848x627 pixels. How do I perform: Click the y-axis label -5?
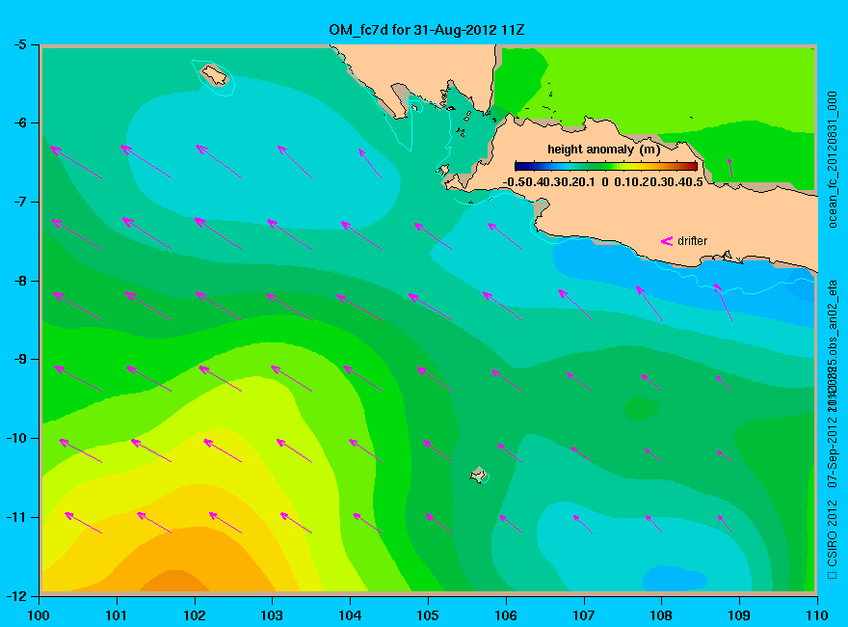20,44
